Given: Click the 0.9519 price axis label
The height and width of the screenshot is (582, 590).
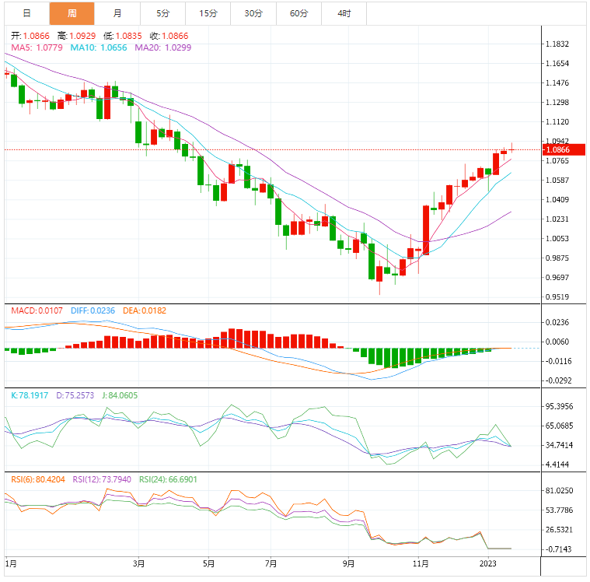Looking at the screenshot, I should (x=557, y=297).
